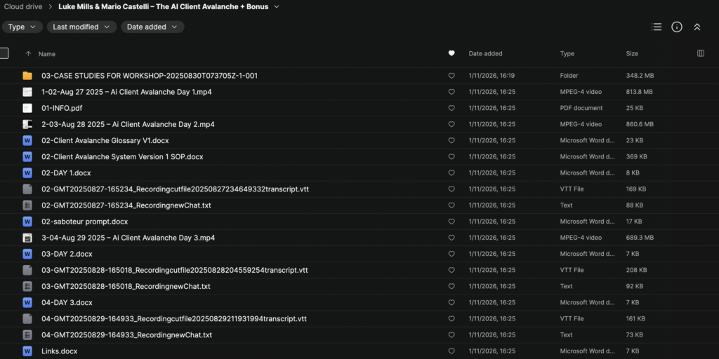The height and width of the screenshot is (359, 719).
Task: Click the folder icon for 03-CASE STUDIES
Action: pyautogui.click(x=27, y=76)
